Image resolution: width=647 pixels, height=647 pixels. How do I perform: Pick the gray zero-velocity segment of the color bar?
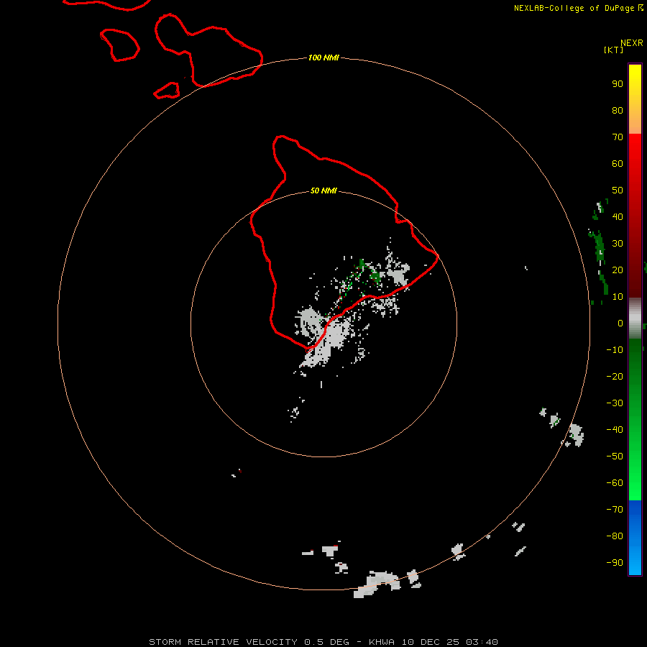(635, 318)
